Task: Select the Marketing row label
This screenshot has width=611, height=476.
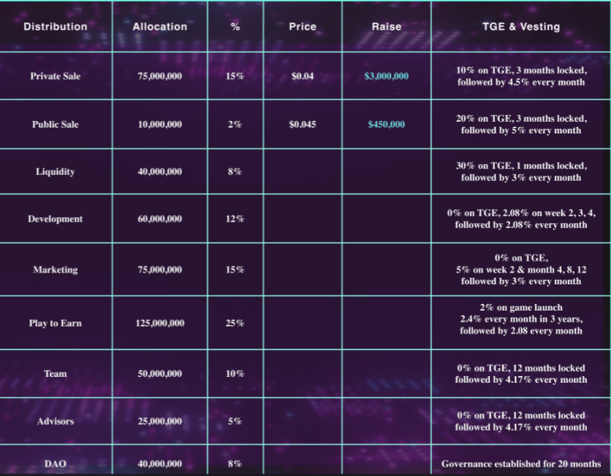Action: coord(55,270)
